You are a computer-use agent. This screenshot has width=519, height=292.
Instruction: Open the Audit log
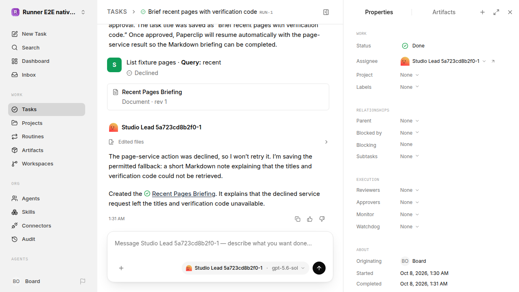47,239
